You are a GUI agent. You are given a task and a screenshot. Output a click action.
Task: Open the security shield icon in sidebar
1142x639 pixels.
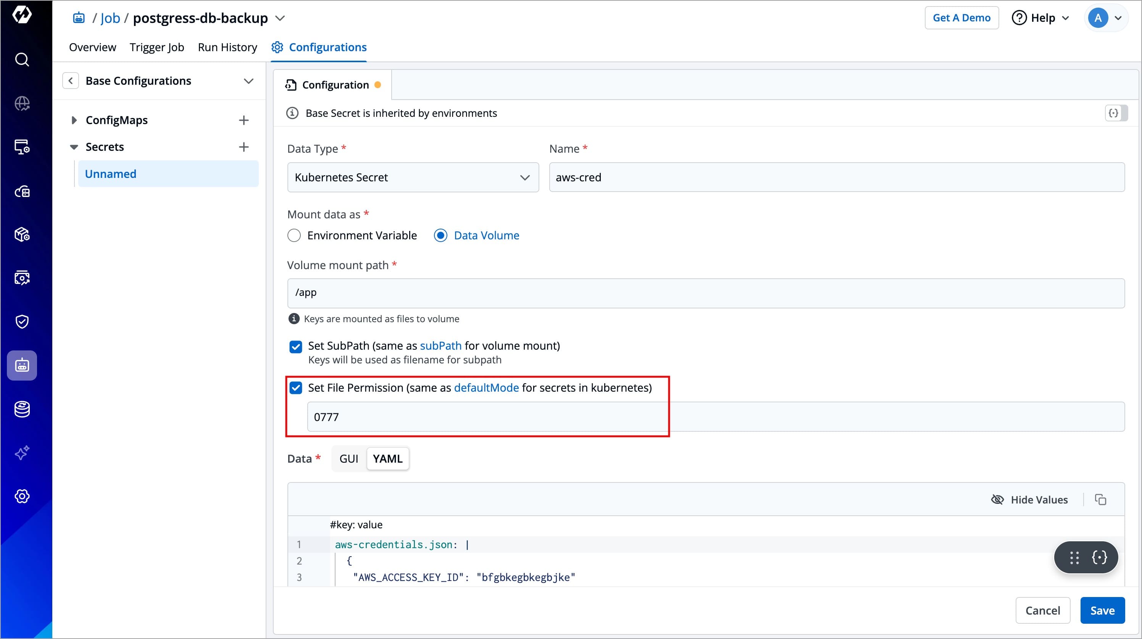pyautogui.click(x=22, y=321)
